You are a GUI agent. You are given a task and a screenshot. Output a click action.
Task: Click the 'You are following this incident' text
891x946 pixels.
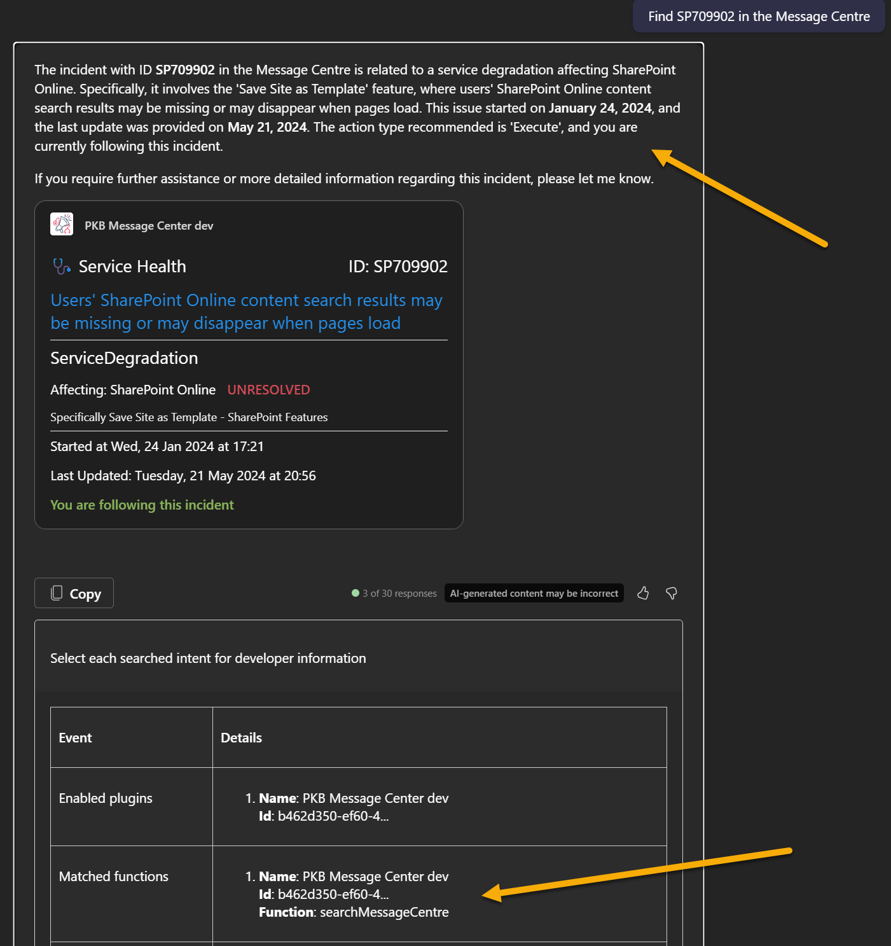pyautogui.click(x=142, y=505)
